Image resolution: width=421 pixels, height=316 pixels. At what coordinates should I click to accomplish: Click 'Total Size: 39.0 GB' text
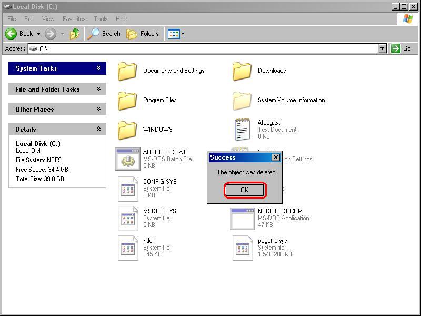[40, 179]
